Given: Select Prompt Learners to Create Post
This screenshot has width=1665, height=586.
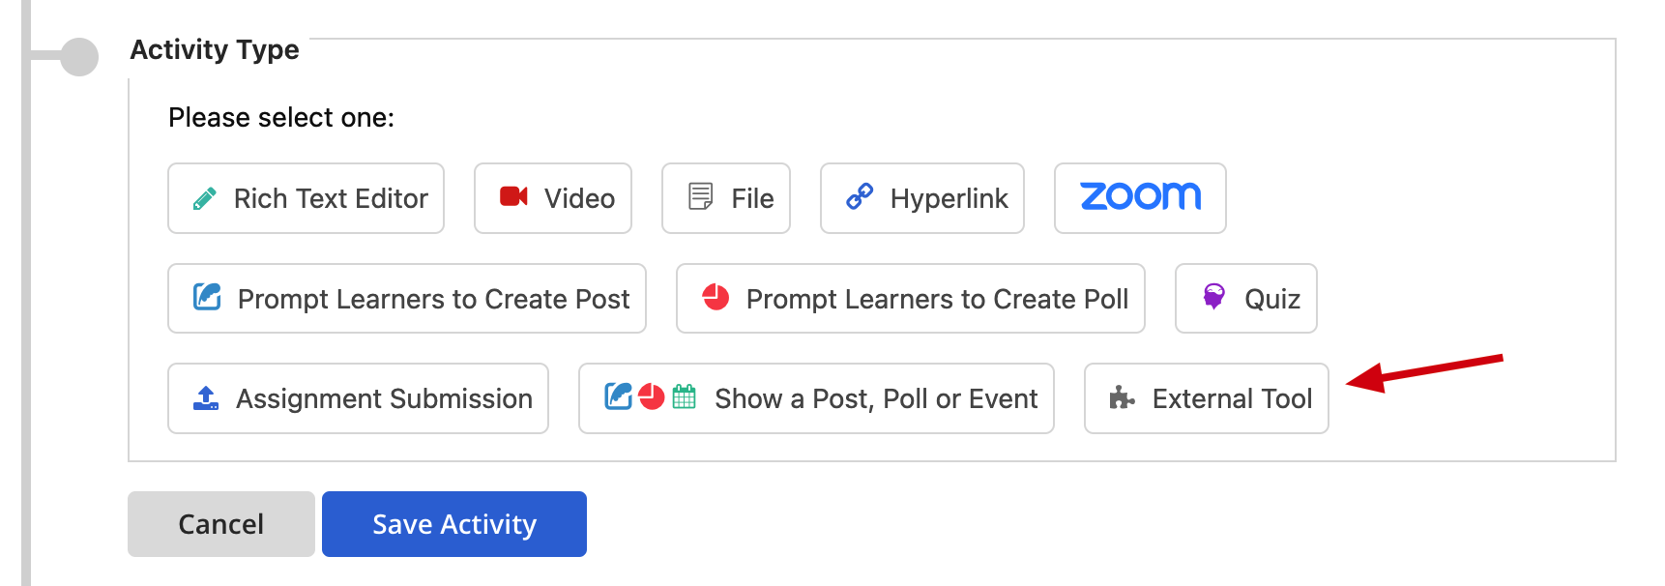Looking at the screenshot, I should [x=407, y=299].
